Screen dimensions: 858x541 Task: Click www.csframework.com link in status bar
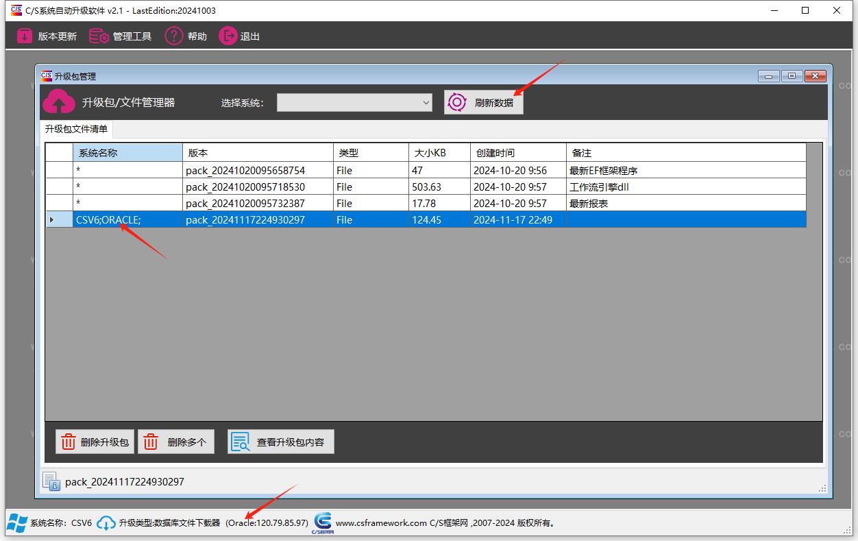[381, 523]
